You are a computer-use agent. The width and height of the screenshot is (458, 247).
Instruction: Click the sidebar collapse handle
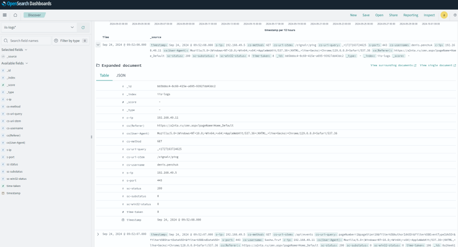pos(92,137)
